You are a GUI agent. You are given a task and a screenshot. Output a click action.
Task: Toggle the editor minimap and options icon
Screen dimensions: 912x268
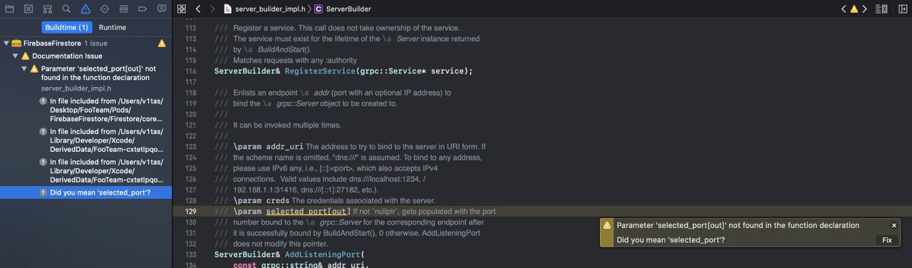[x=881, y=9]
